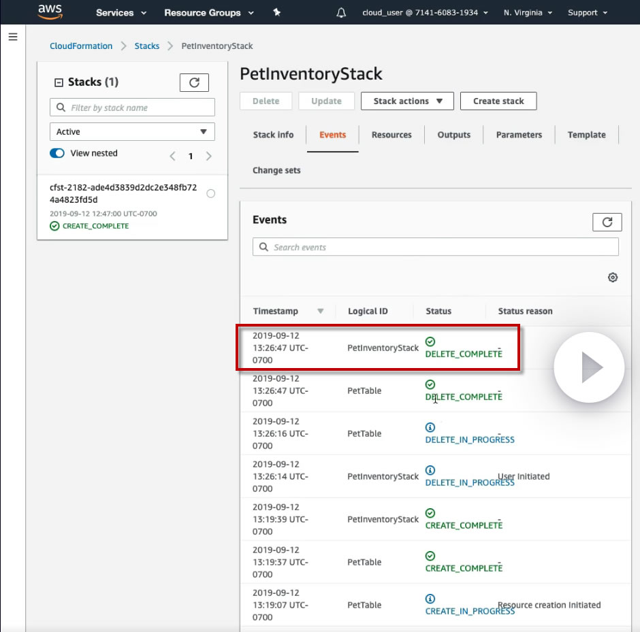Click the 13:26:16 PetTable DELETE_IN_PROGRESS info icon
The width and height of the screenshot is (640, 632).
(430, 427)
